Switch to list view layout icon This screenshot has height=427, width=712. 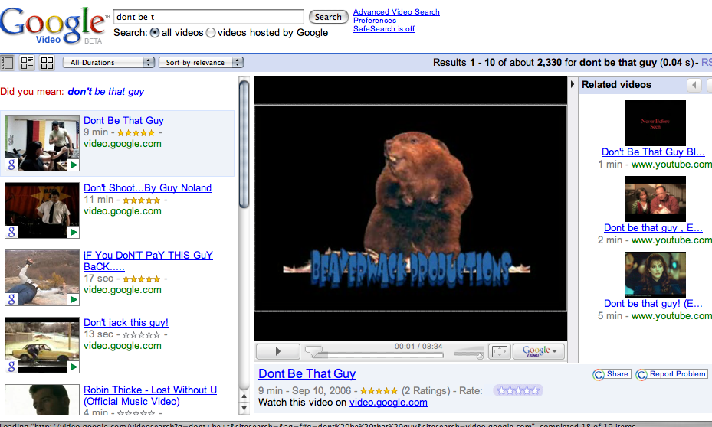[x=7, y=63]
